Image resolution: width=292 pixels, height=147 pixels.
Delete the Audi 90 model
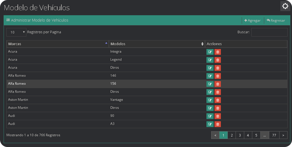pyautogui.click(x=218, y=116)
